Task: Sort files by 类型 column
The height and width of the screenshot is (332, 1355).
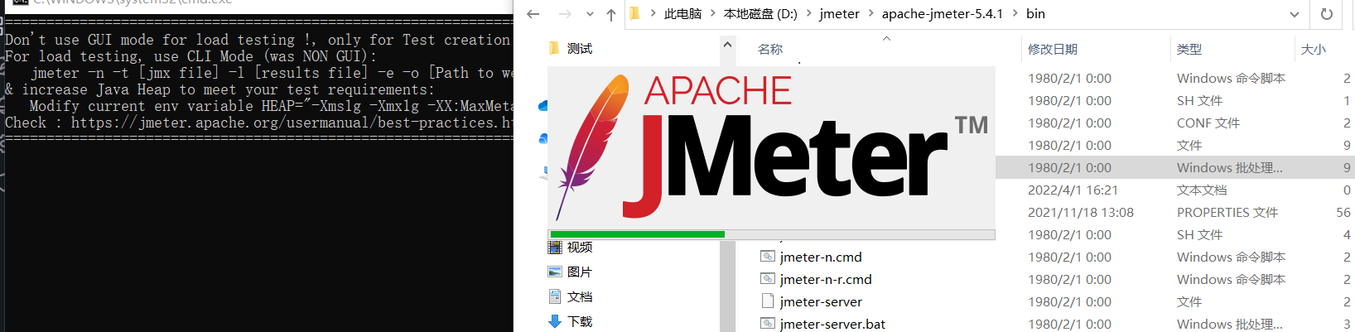Action: (x=1189, y=50)
